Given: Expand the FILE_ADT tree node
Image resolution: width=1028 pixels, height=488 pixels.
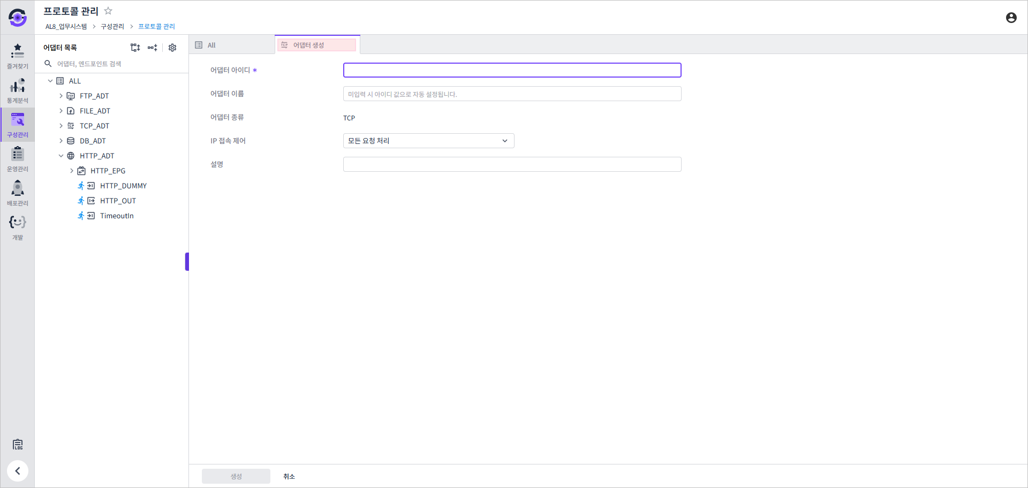Looking at the screenshot, I should pyautogui.click(x=61, y=111).
